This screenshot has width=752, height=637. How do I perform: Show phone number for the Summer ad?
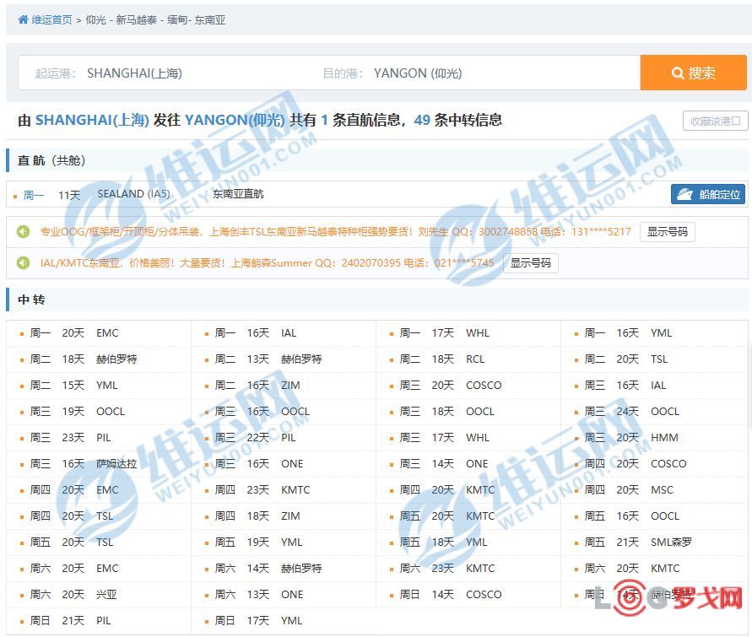(x=531, y=263)
